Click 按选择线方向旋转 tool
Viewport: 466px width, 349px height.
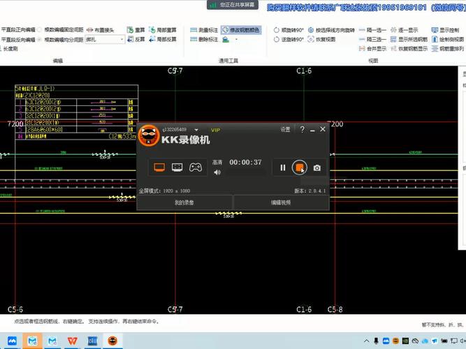(331, 30)
